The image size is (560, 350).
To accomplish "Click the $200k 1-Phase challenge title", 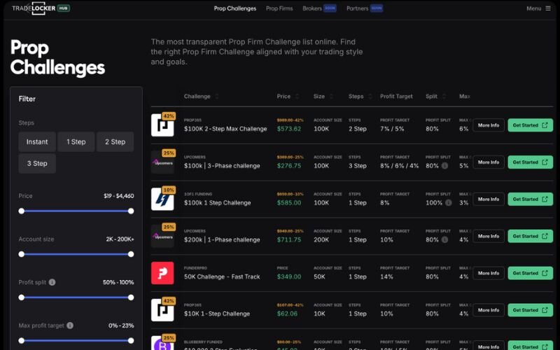I will 221,240.
